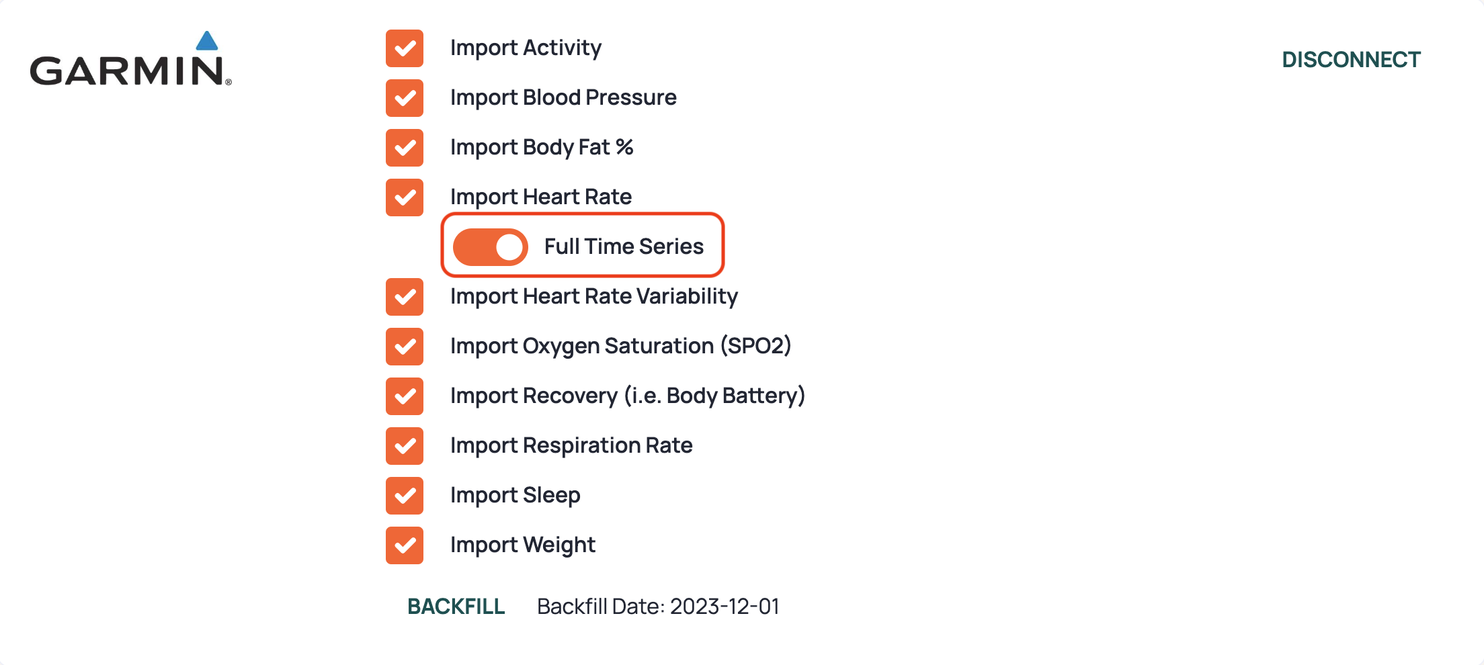This screenshot has height=665, width=1484.
Task: Uncheck Import Recovery (i.e. Body Battery)
Action: (405, 396)
